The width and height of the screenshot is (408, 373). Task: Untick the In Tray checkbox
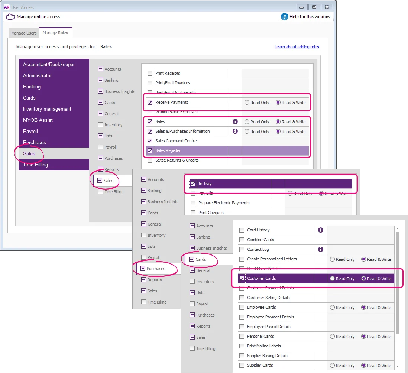193,184
